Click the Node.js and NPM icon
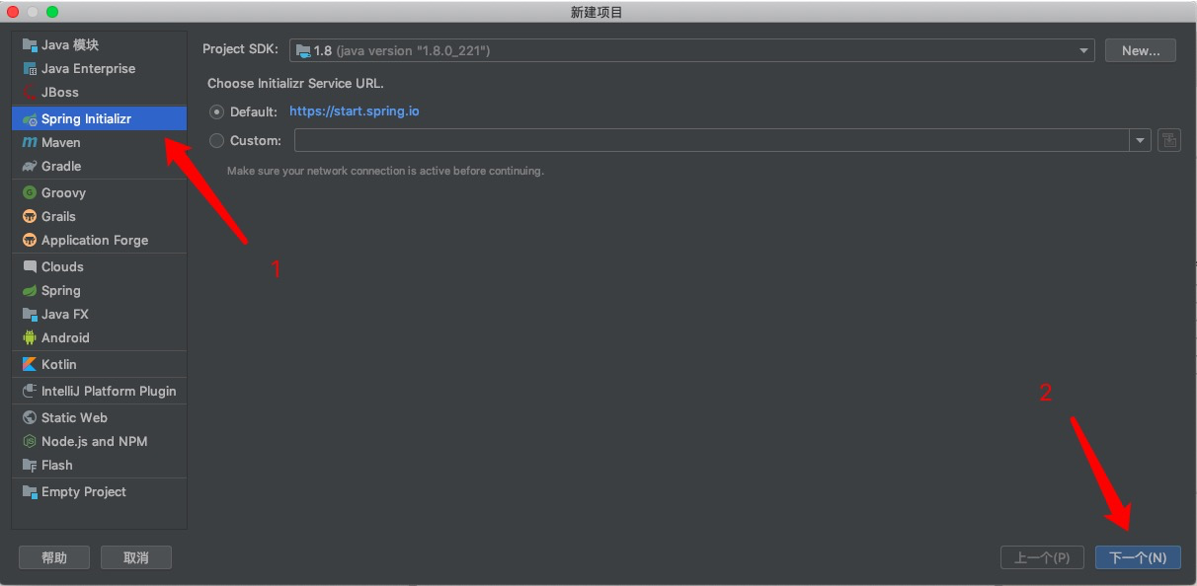 click(x=30, y=441)
